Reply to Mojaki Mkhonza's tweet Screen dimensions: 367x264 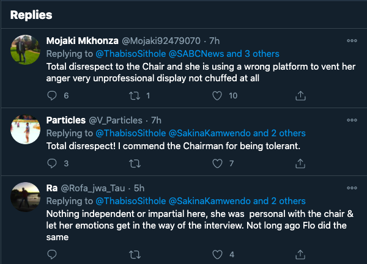[52, 96]
